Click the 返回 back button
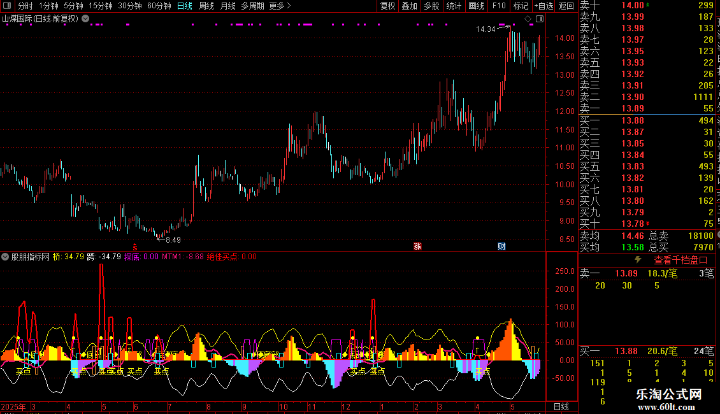 (x=566, y=6)
